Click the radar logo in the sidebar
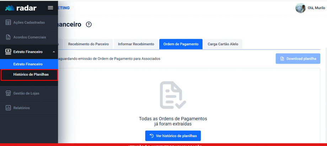This screenshot has height=146, width=327. pyautogui.click(x=21, y=8)
